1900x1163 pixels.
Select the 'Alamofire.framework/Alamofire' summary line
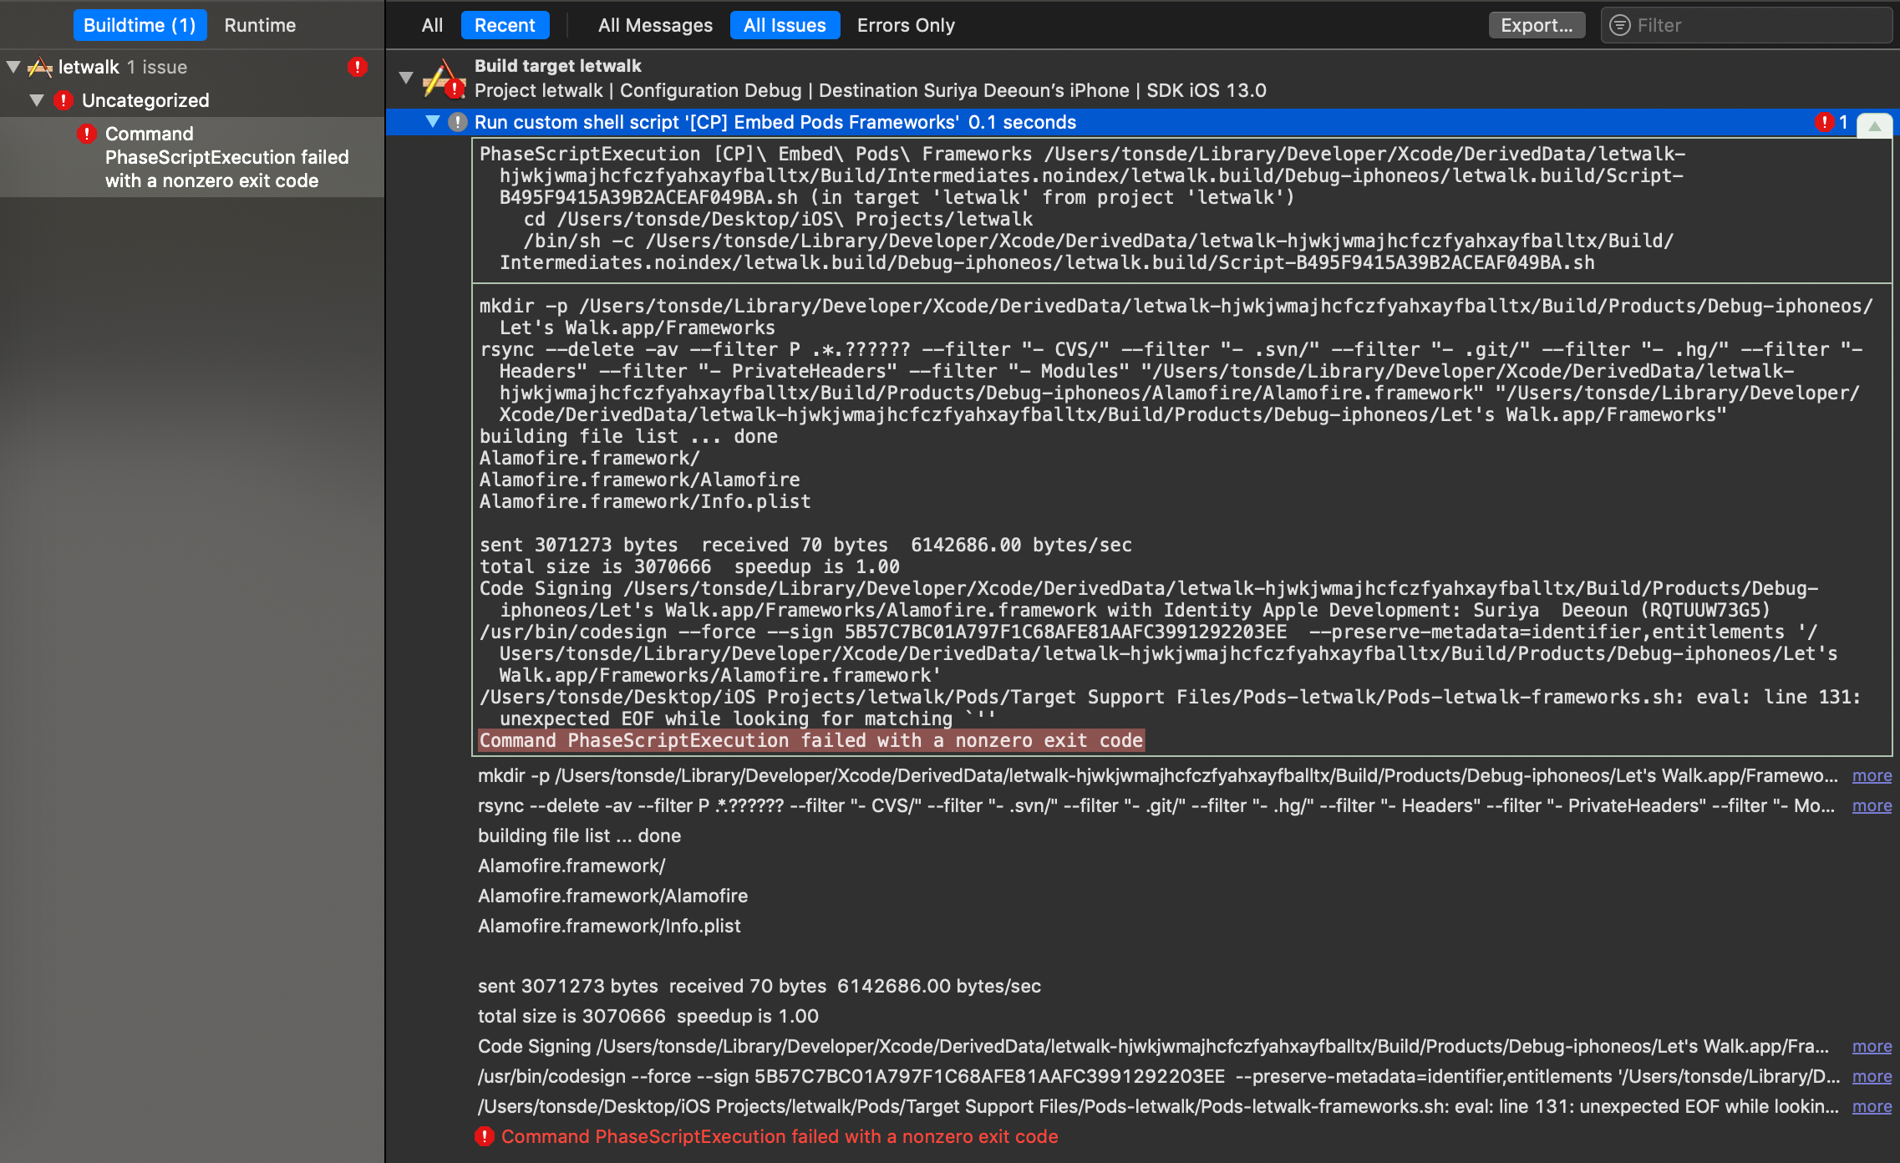coord(612,896)
